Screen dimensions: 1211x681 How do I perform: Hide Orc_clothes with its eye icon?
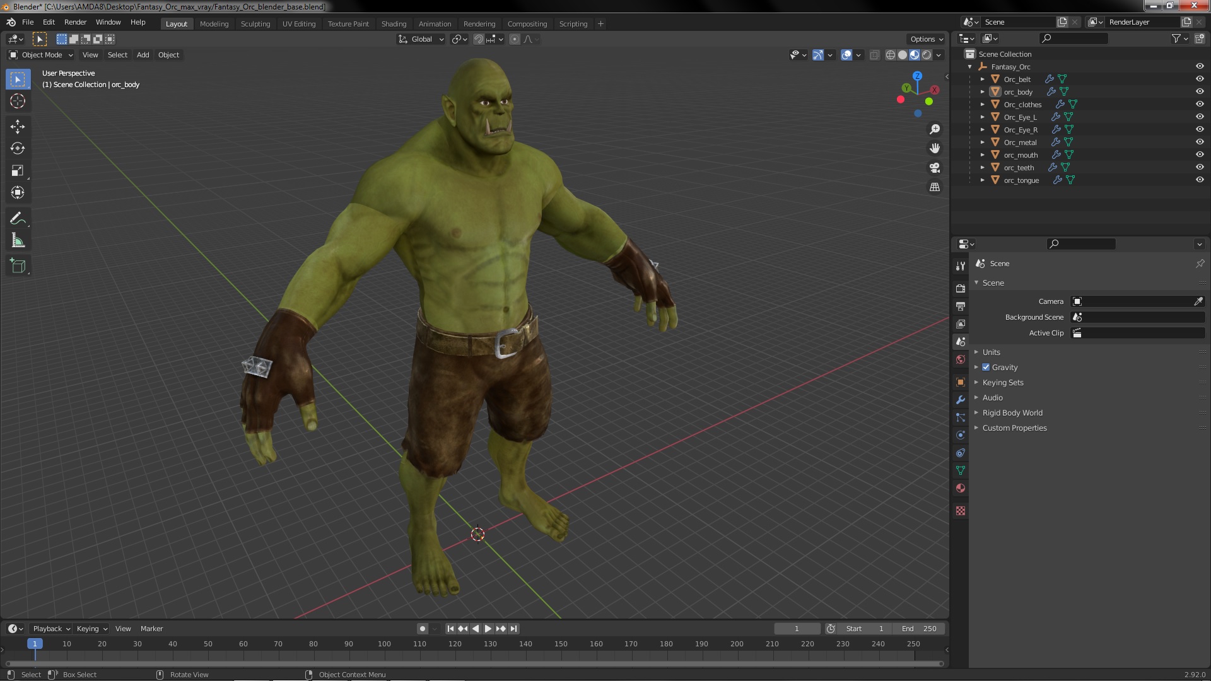(1200, 104)
